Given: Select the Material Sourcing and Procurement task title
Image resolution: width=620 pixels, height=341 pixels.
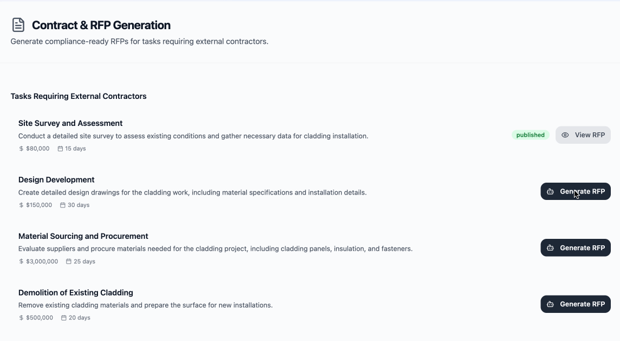Looking at the screenshot, I should [x=83, y=236].
